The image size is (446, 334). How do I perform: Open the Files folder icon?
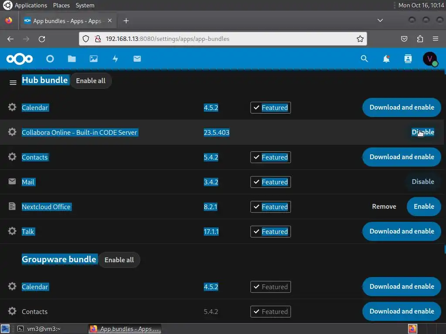(x=72, y=59)
